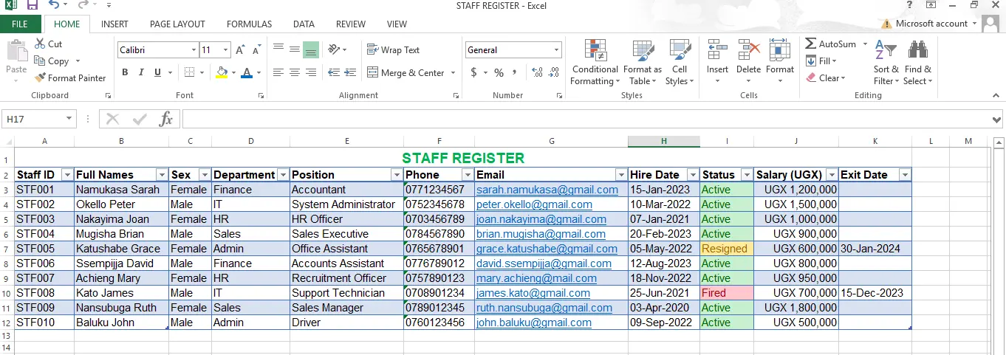Apply the Font Color letter A
This screenshot has height=355, width=1006.
tap(246, 72)
